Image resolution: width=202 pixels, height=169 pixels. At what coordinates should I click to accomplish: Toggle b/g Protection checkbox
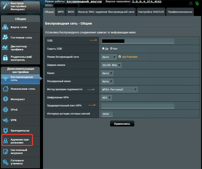[120, 57]
